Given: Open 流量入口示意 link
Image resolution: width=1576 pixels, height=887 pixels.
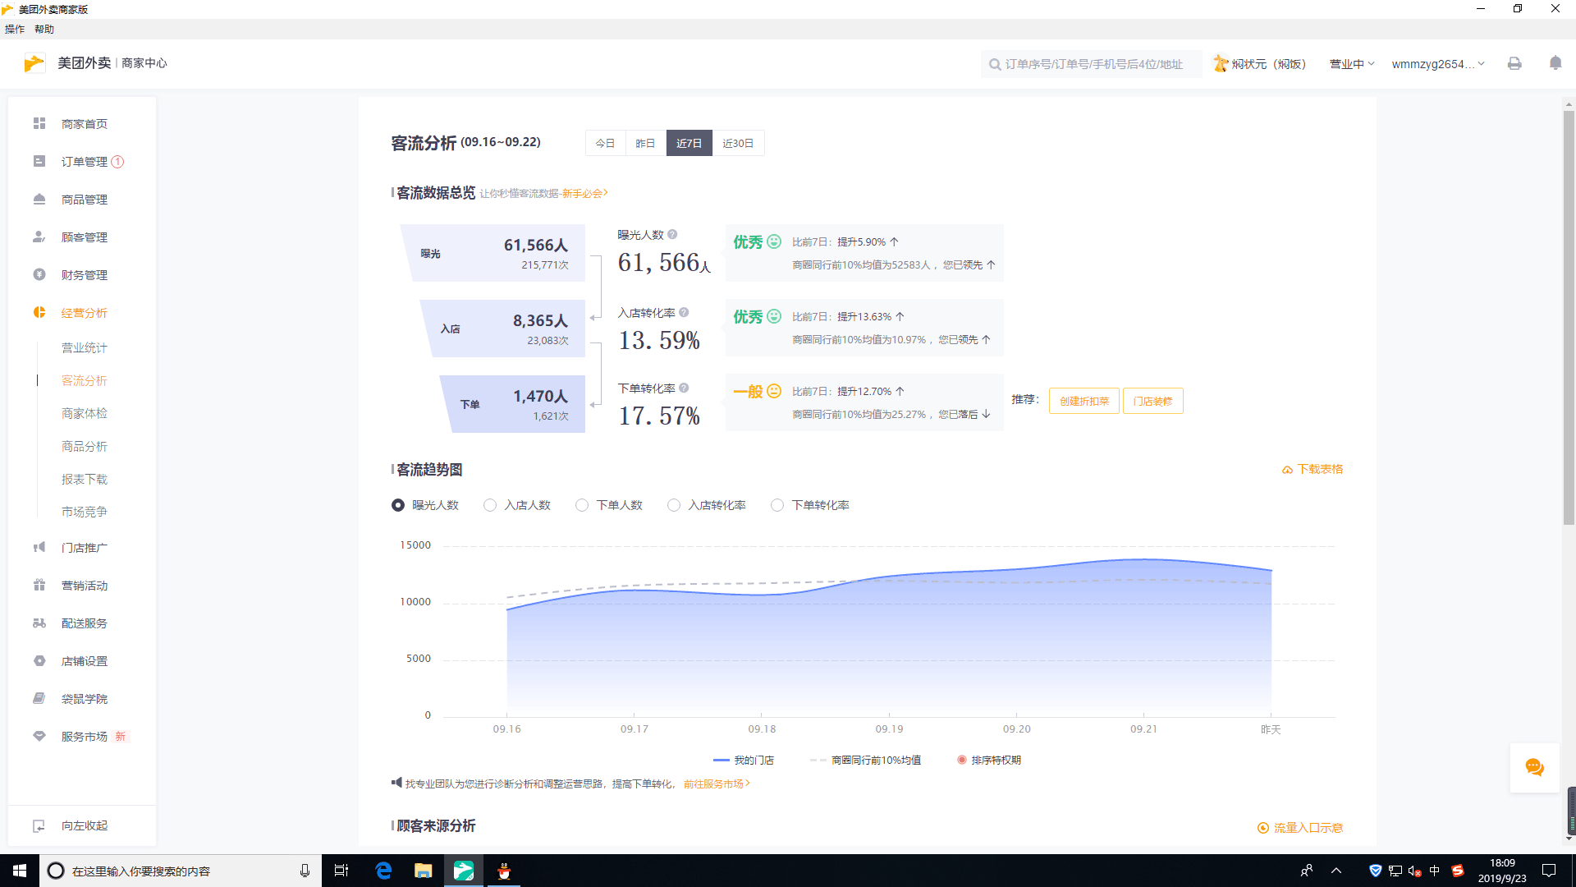Looking at the screenshot, I should click(x=1300, y=828).
